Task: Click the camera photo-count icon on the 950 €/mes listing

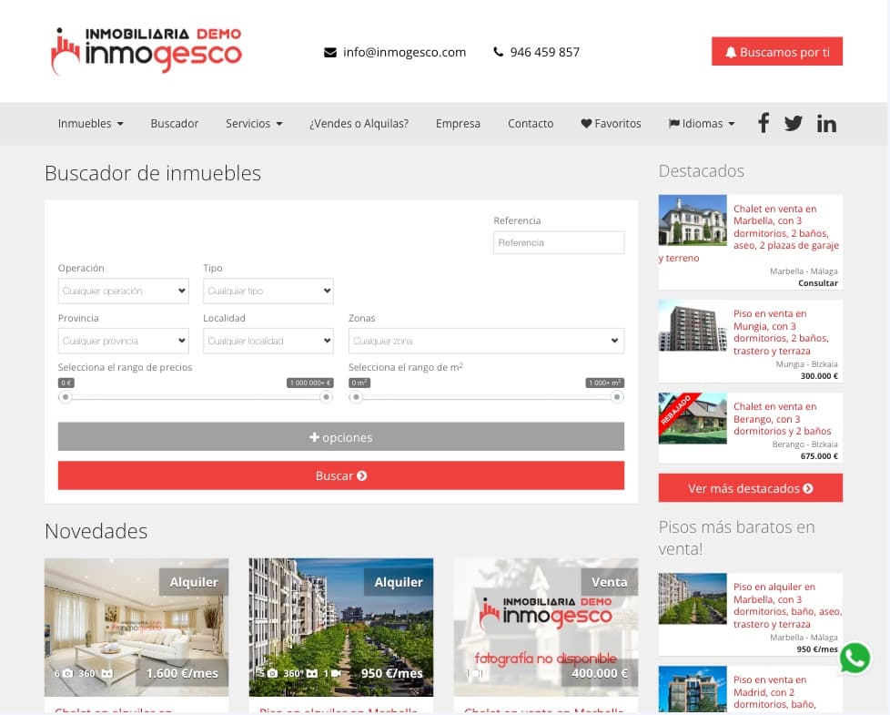Action: (x=272, y=673)
